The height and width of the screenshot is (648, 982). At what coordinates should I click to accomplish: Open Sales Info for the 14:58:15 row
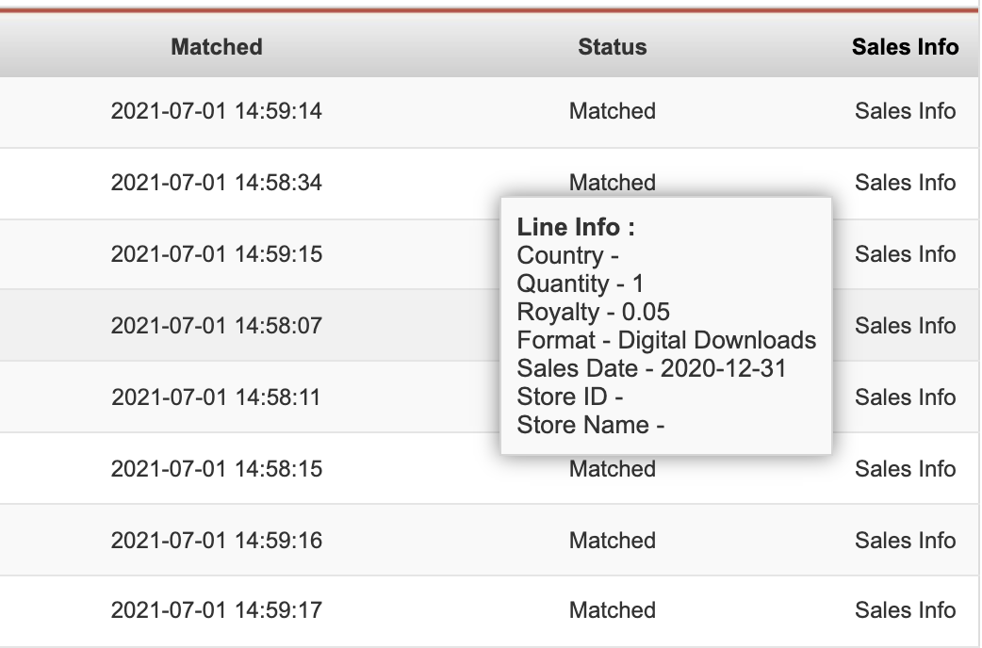pos(905,468)
